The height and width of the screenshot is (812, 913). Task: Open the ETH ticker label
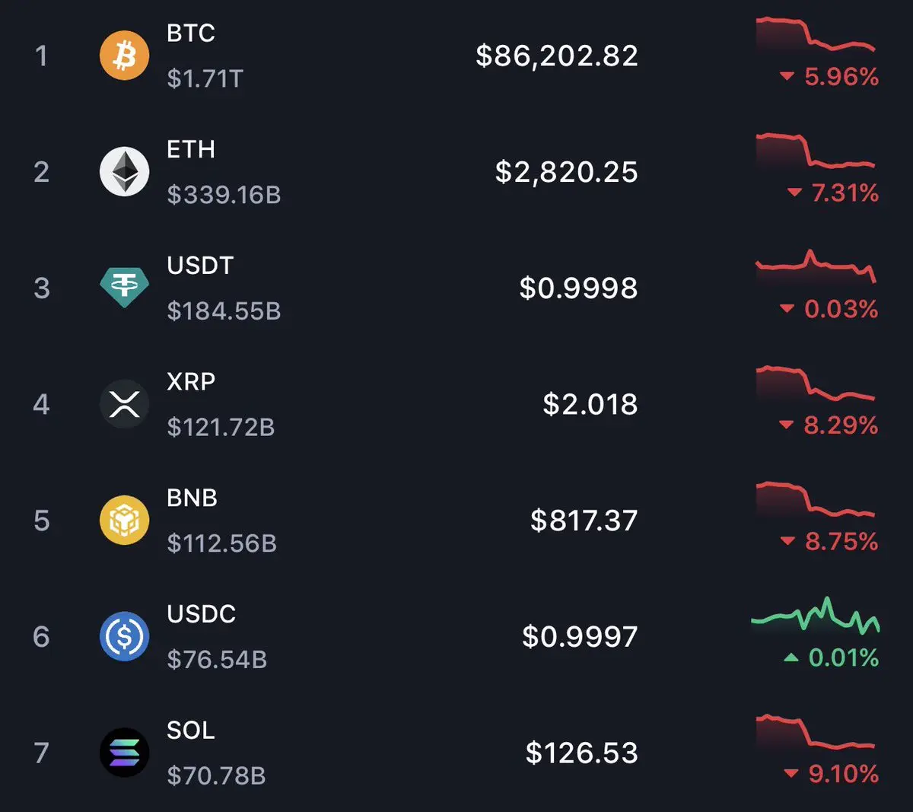pyautogui.click(x=191, y=150)
